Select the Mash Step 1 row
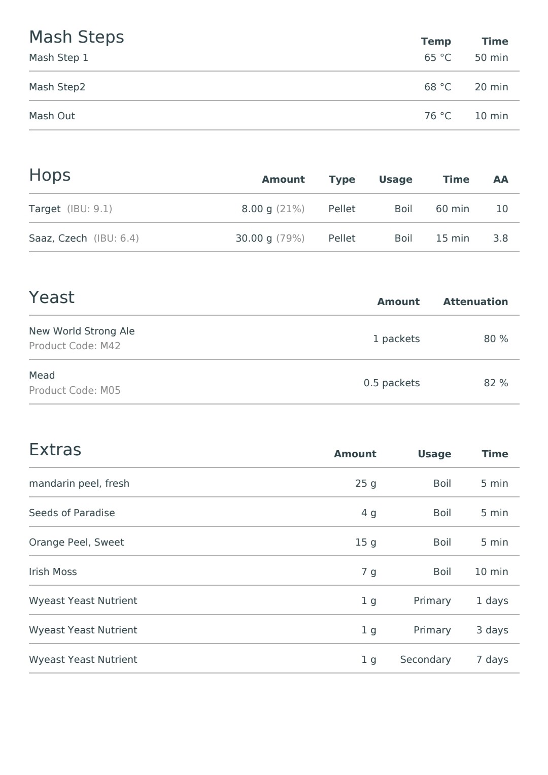Screen dimensions: 548x775 tap(274, 58)
